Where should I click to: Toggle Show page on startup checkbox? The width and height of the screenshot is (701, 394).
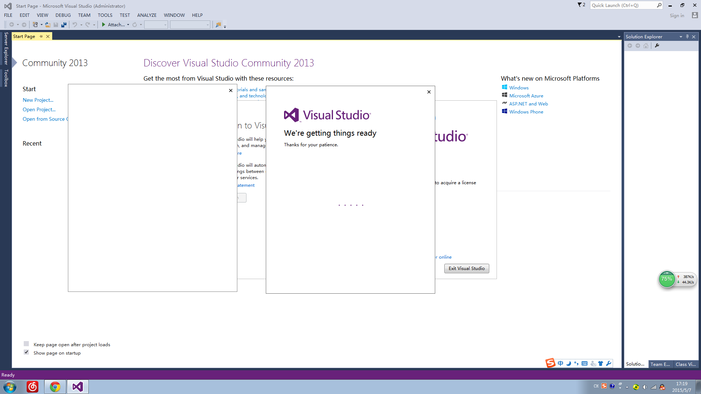26,352
